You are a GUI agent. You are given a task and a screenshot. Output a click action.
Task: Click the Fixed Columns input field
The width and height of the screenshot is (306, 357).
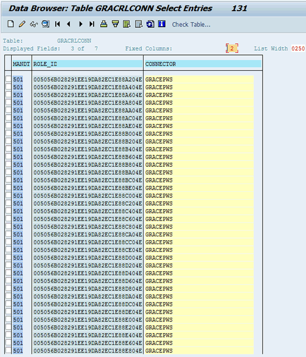(x=232, y=48)
